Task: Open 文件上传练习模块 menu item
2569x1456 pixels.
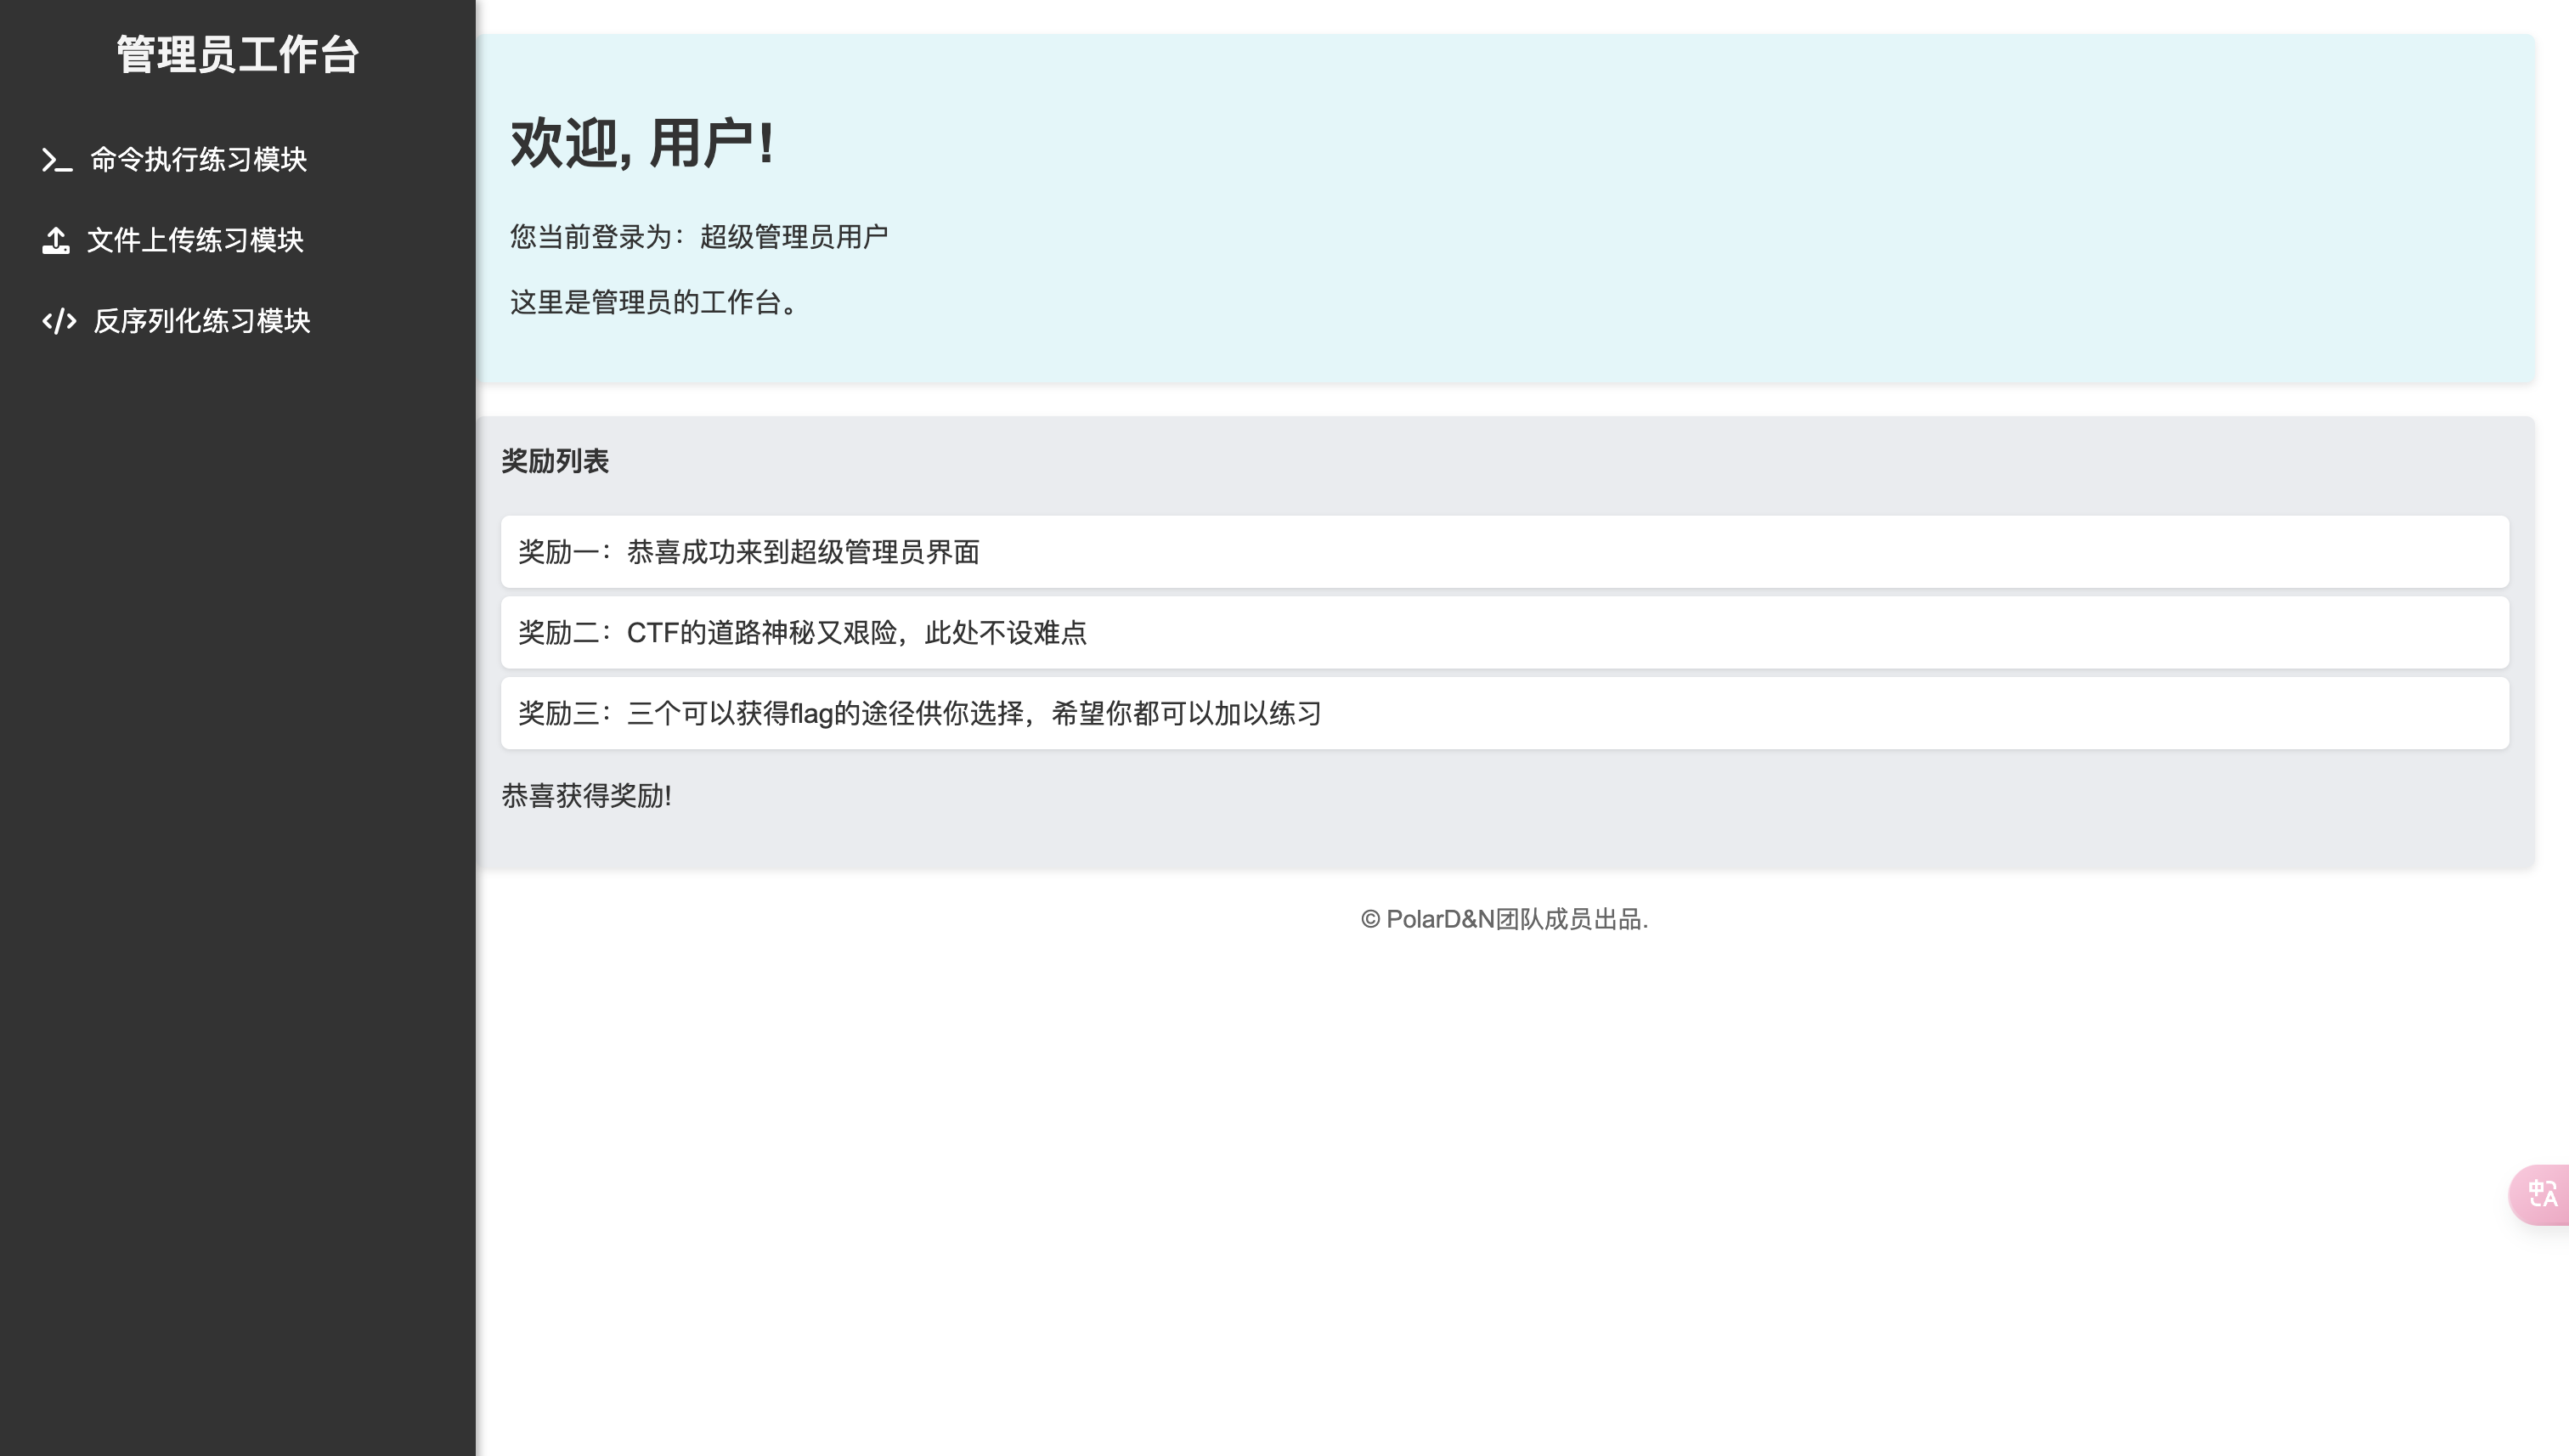Action: pos(195,240)
